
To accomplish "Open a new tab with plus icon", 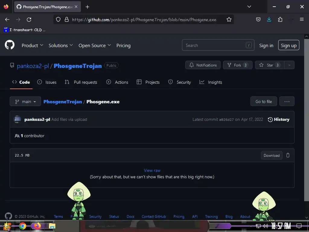I will [x=87, y=7].
